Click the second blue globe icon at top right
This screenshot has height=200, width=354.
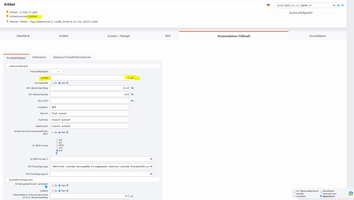pos(343,5)
